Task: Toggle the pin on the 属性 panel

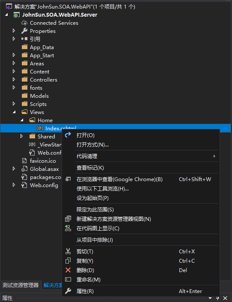Action: [x=218, y=298]
